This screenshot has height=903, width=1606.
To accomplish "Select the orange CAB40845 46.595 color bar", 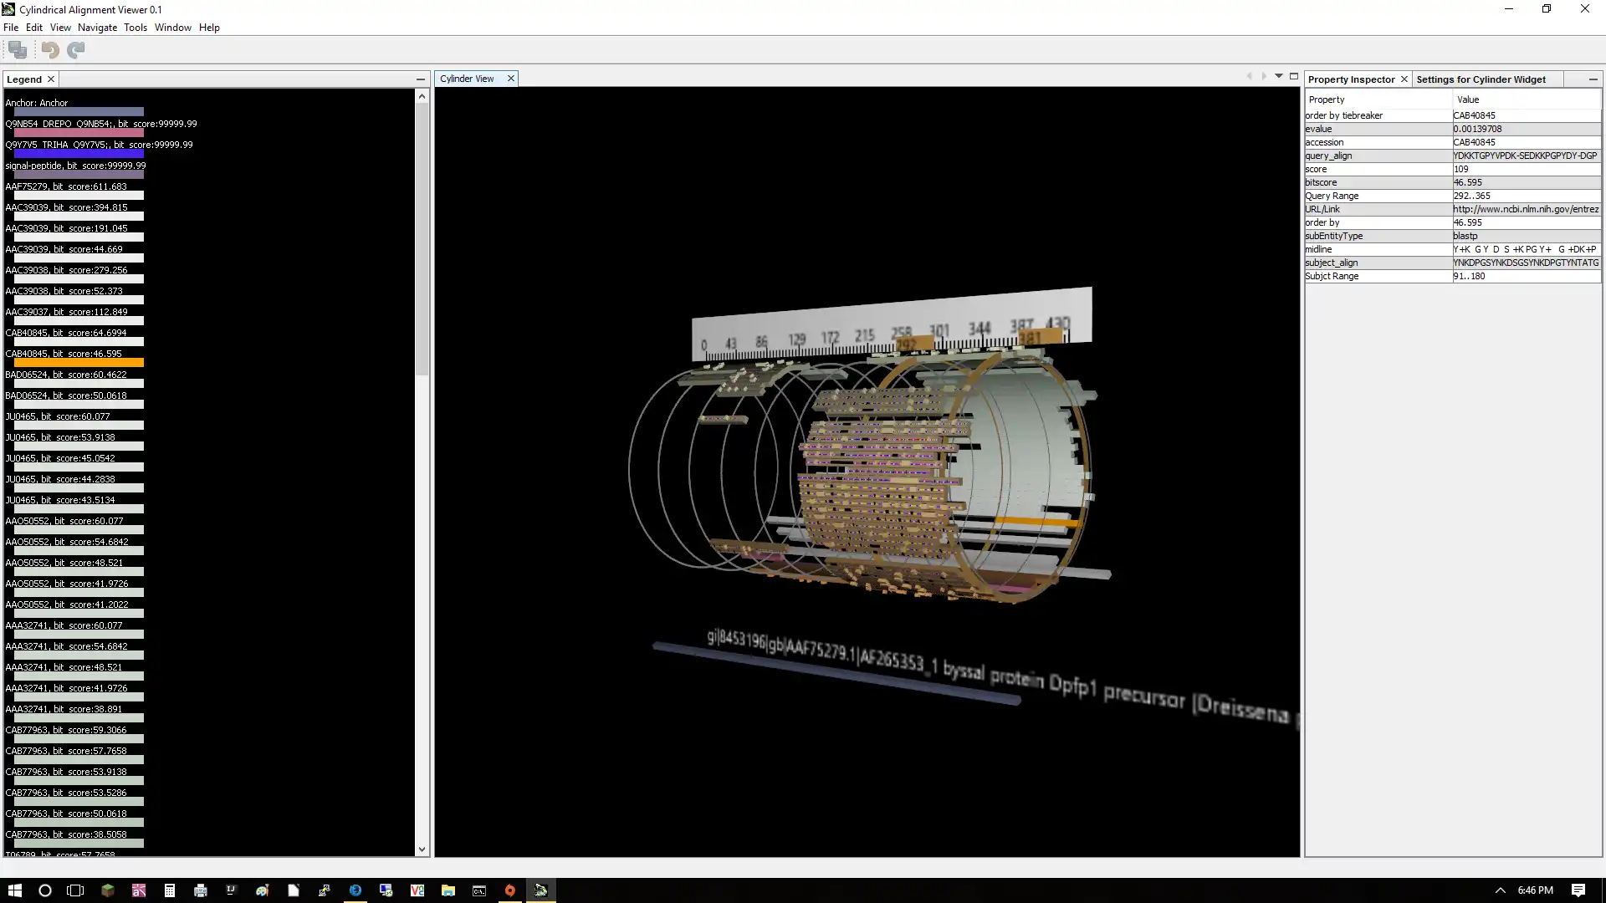I will 79,363.
